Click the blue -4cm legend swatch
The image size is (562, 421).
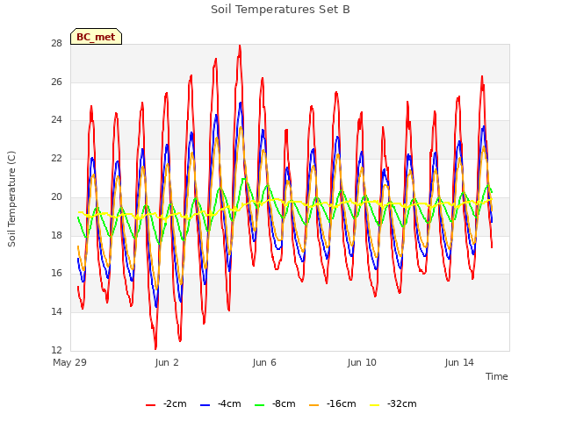(x=205, y=405)
